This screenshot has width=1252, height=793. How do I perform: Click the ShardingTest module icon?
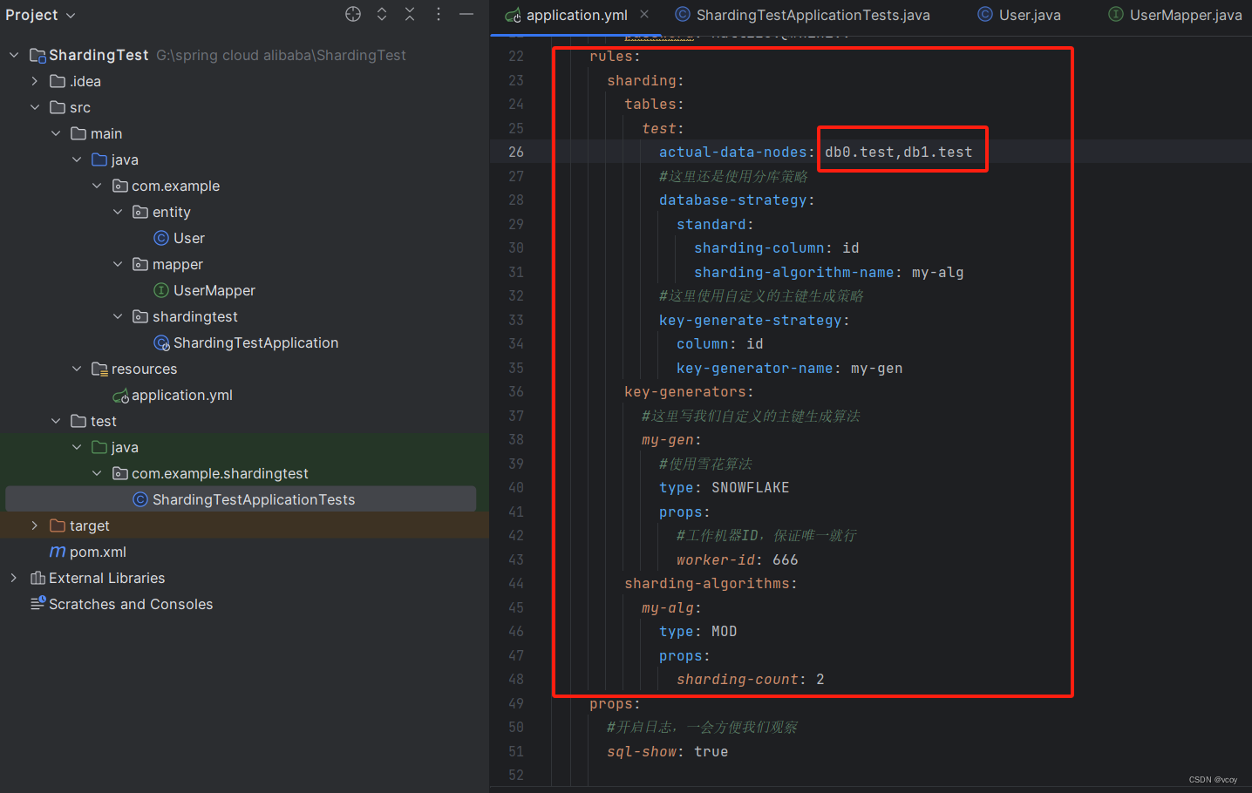37,55
